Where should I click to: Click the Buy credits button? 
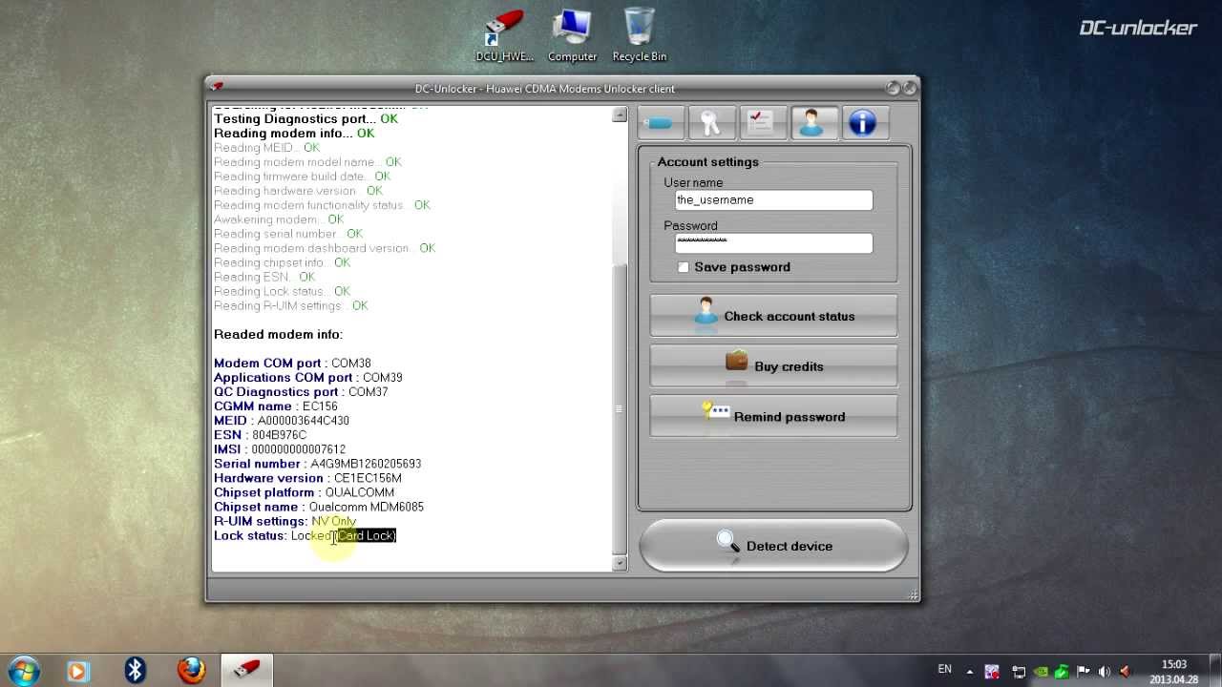coord(773,366)
